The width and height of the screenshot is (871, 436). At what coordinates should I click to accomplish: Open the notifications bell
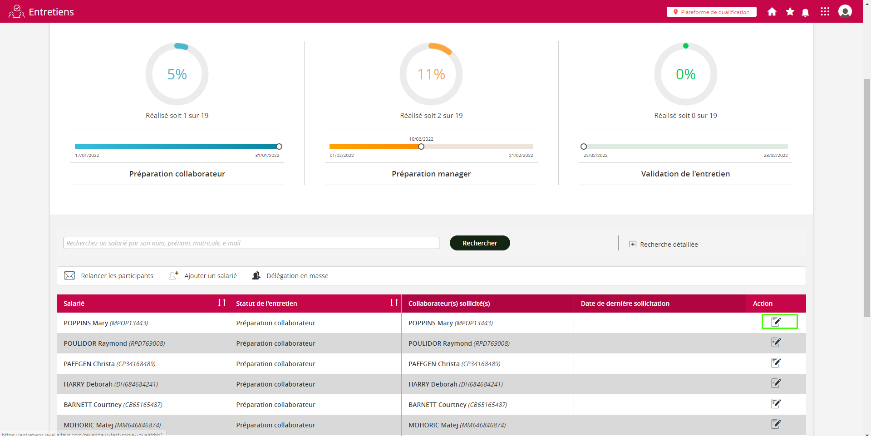pyautogui.click(x=805, y=12)
